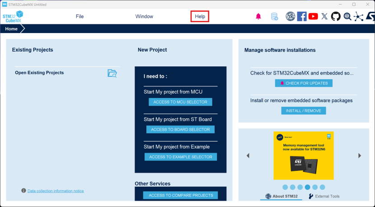Click the 'Other Services' heading
This screenshot has width=375, height=207.
click(x=153, y=183)
